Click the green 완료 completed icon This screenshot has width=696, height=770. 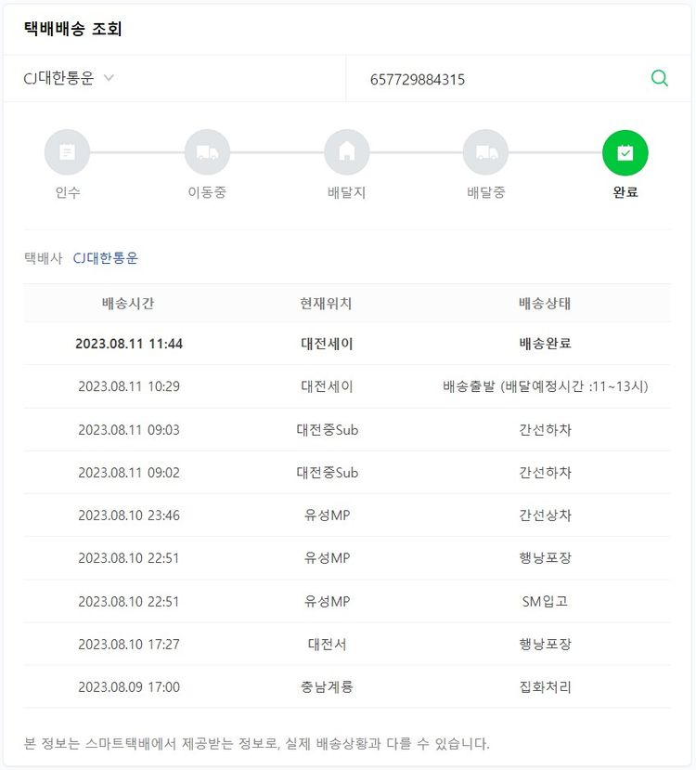[x=625, y=152]
